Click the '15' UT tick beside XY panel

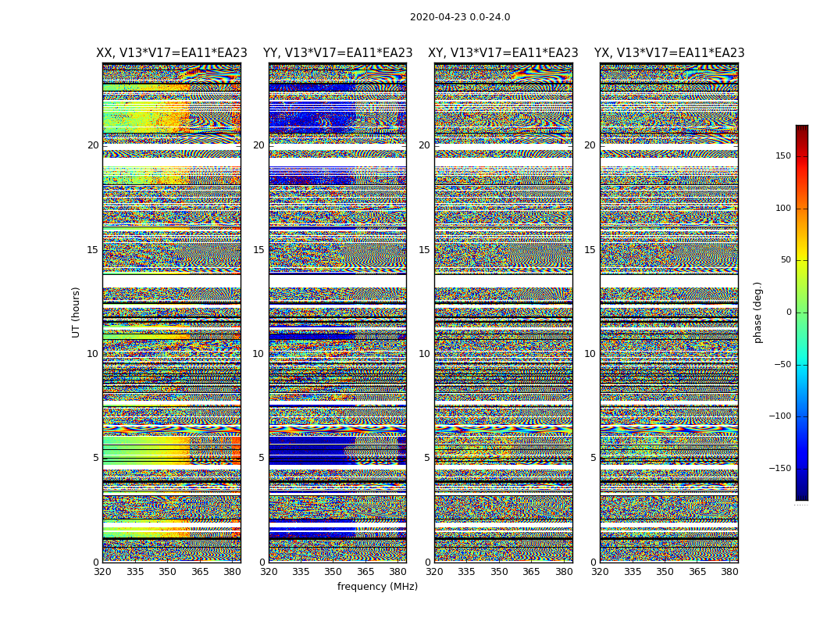(425, 250)
